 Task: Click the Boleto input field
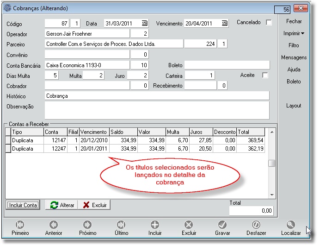click(227, 65)
